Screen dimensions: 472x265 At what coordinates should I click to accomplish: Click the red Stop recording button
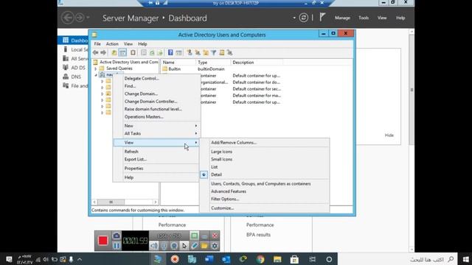pos(103,241)
